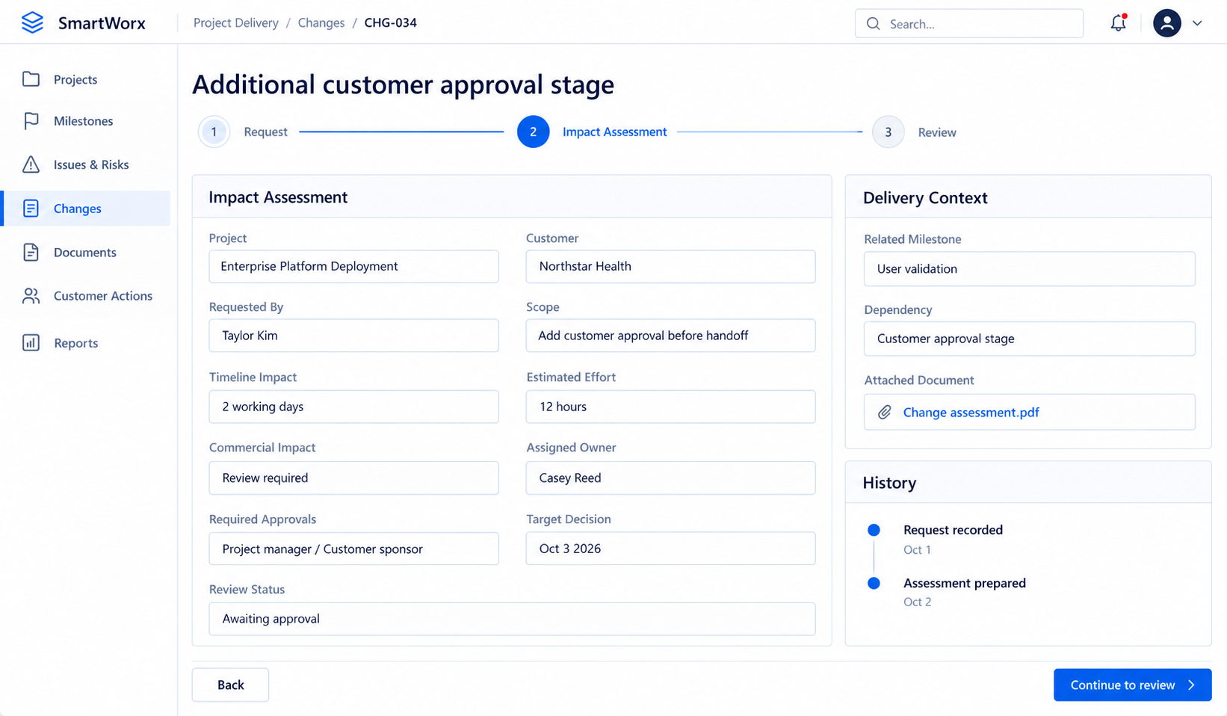
Task: Focus the Search input field
Action: [x=969, y=24]
